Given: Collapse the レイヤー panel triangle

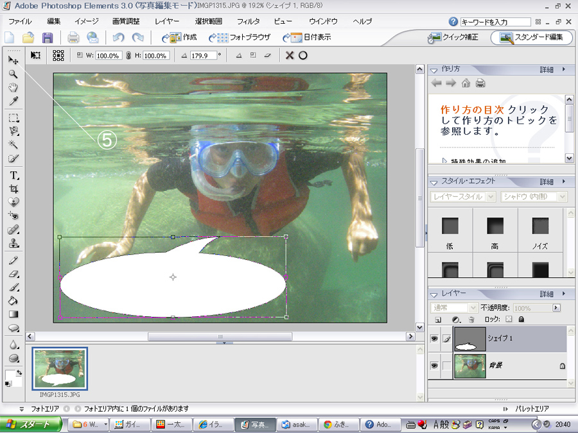Looking at the screenshot, I should [x=433, y=294].
